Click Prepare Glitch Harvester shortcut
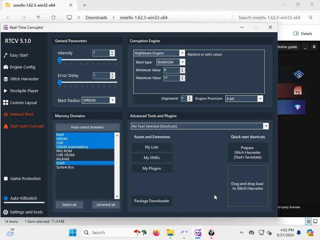320x240 pixels. [248, 152]
